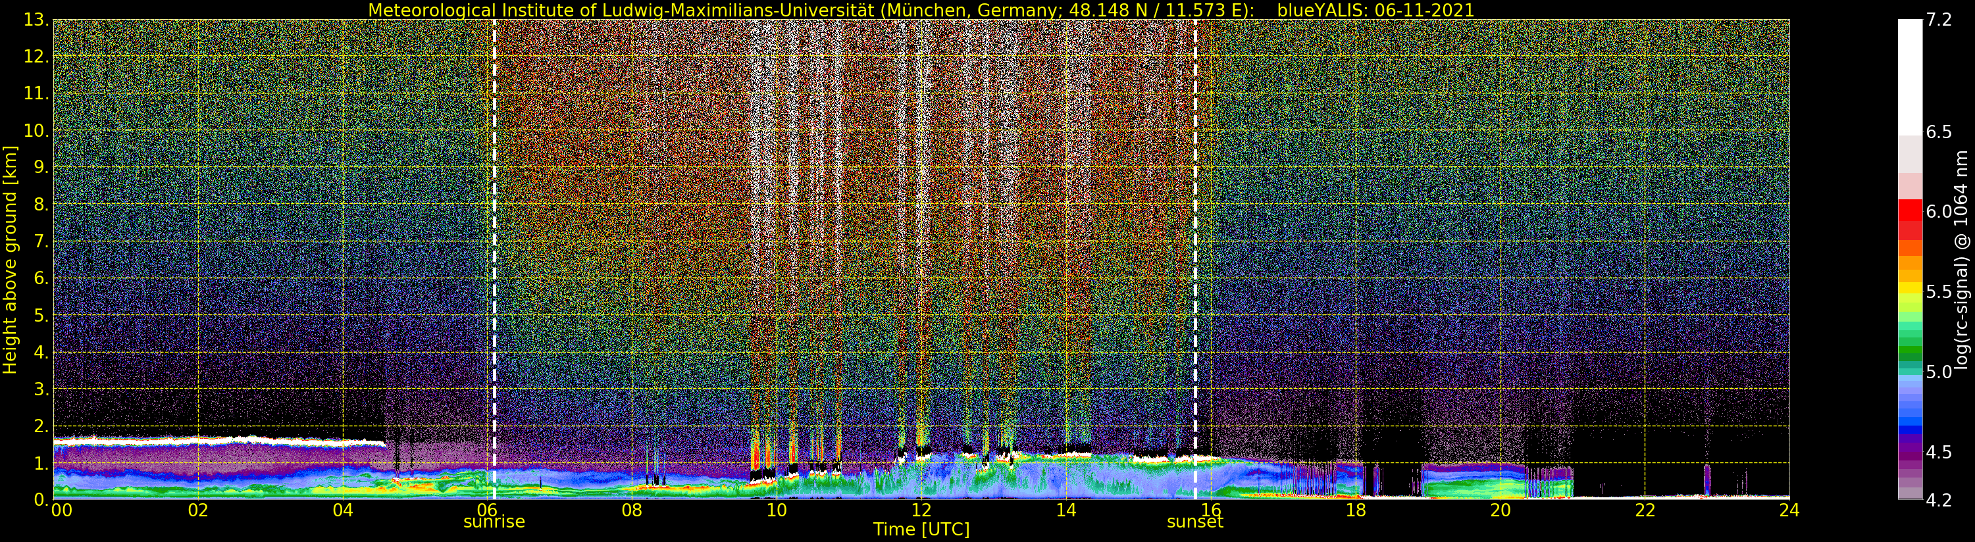Click the 'Height above ground [km]' axis label

click(10, 259)
